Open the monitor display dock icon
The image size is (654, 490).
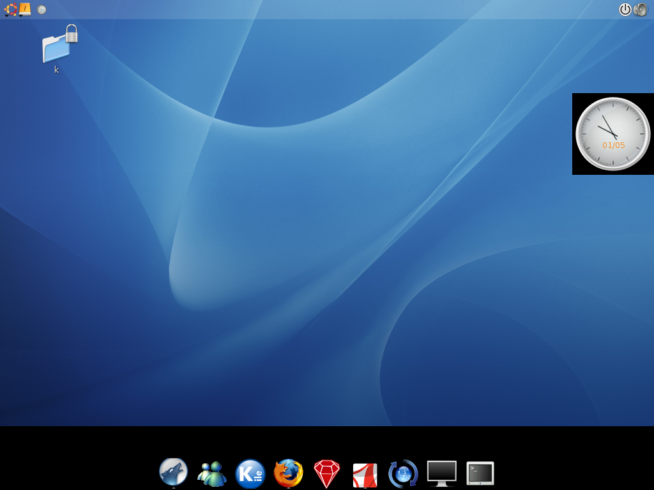tap(441, 473)
